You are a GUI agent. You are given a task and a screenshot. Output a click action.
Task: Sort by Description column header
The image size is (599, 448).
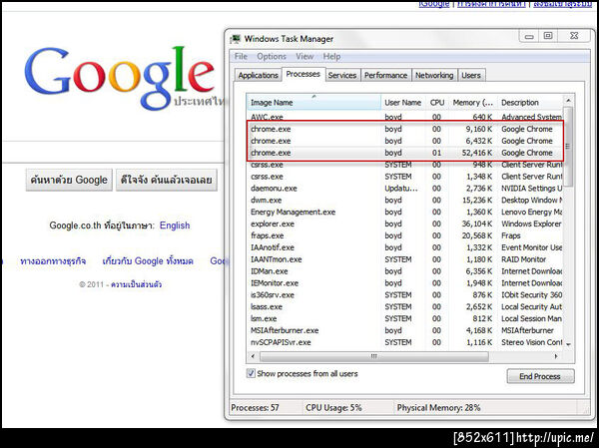pos(530,103)
